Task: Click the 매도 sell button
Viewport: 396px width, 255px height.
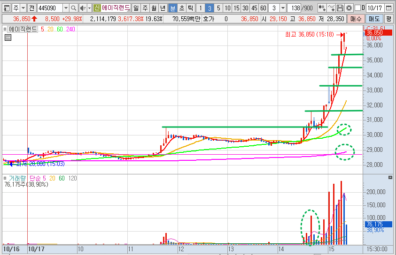Action: click(374, 19)
